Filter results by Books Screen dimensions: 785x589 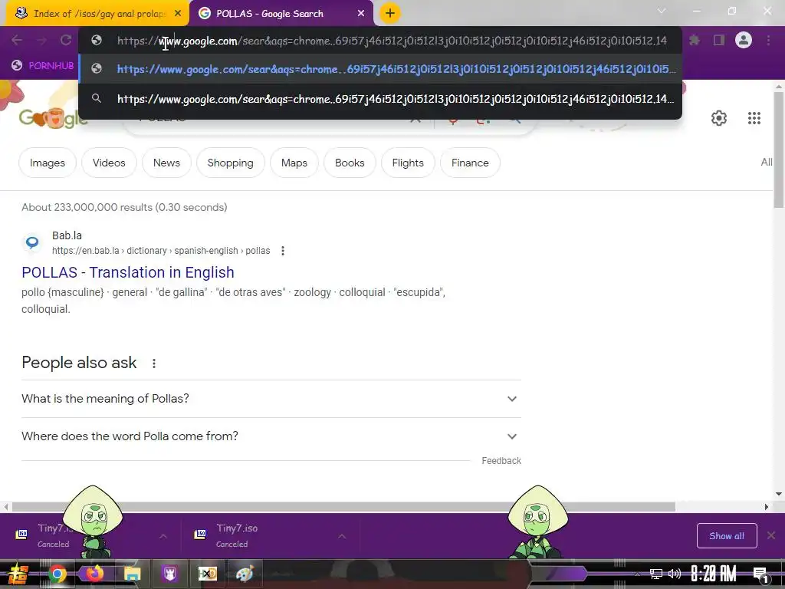click(350, 163)
